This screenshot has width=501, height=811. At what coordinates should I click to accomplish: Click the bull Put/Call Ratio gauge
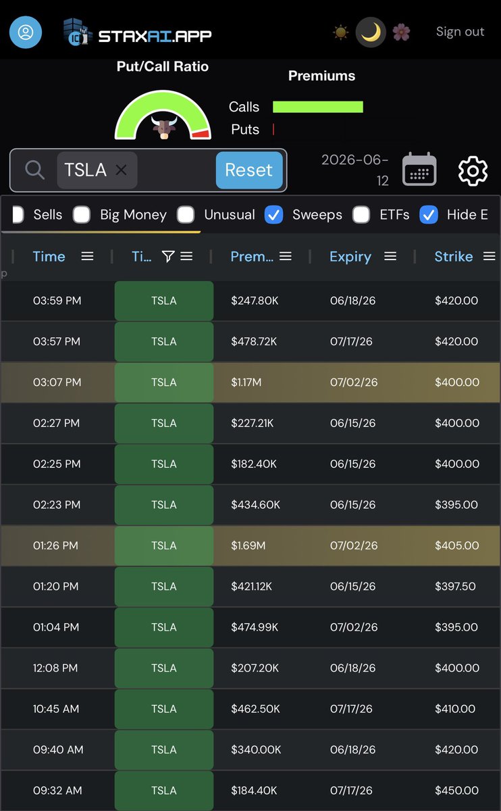163,115
